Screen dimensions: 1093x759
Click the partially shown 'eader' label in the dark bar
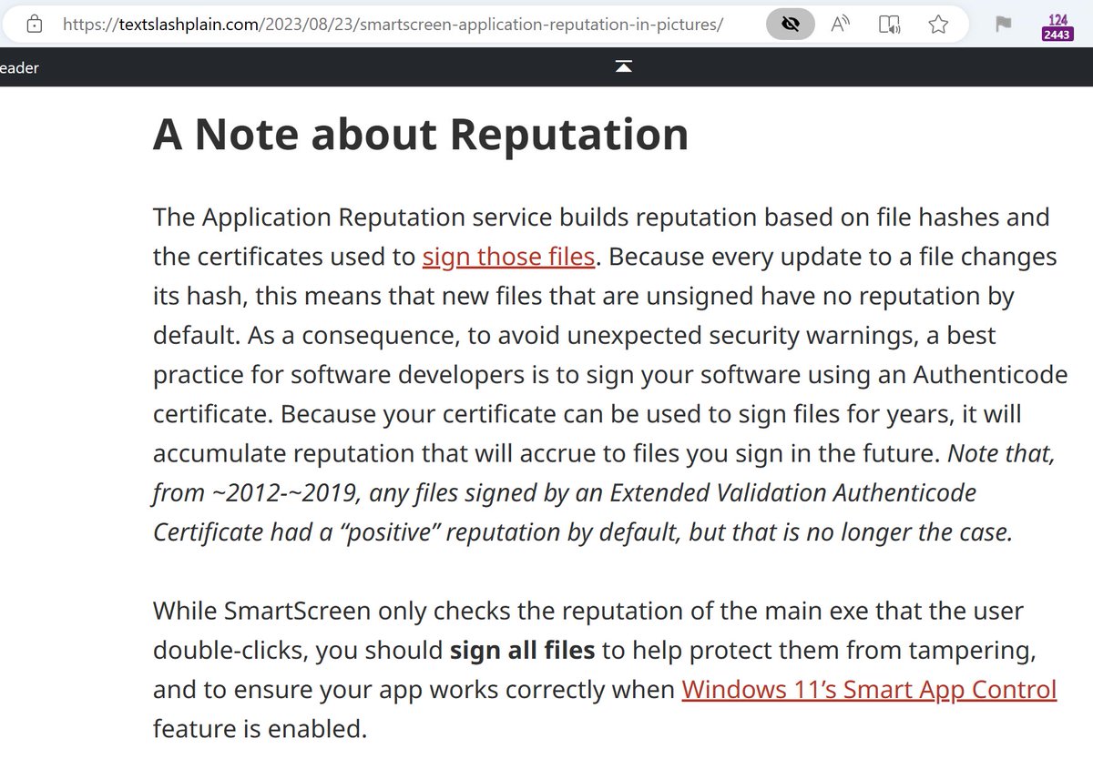coord(20,67)
